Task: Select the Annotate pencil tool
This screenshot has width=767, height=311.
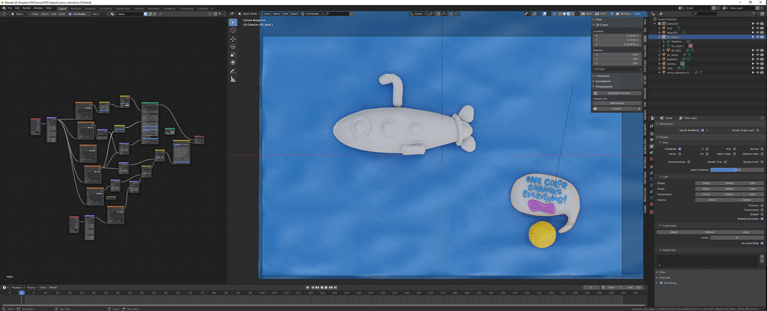Action: pos(233,71)
